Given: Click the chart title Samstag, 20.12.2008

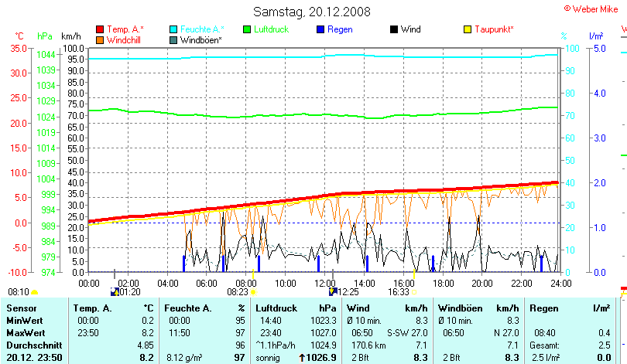Looking at the screenshot, I should 312,12.
